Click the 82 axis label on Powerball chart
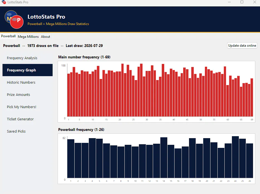 [64, 138]
